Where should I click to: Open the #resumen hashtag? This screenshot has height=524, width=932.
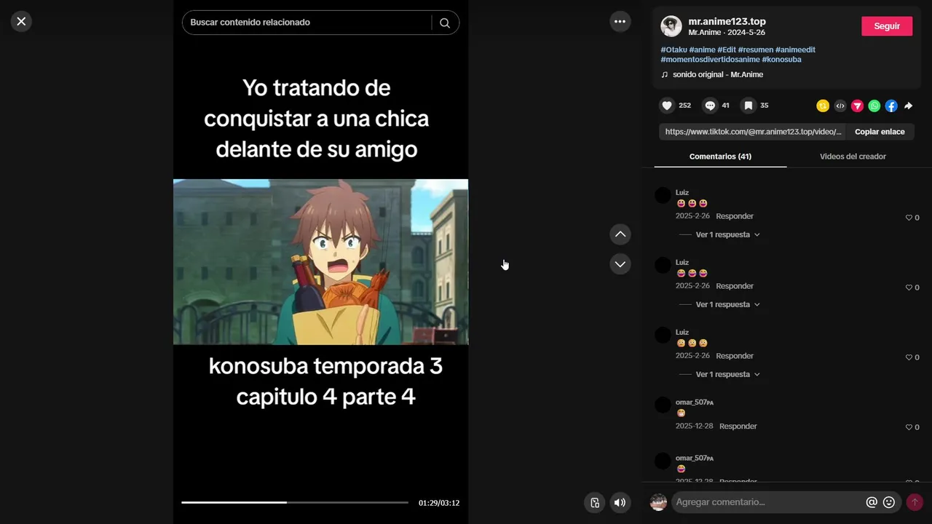[x=755, y=49]
